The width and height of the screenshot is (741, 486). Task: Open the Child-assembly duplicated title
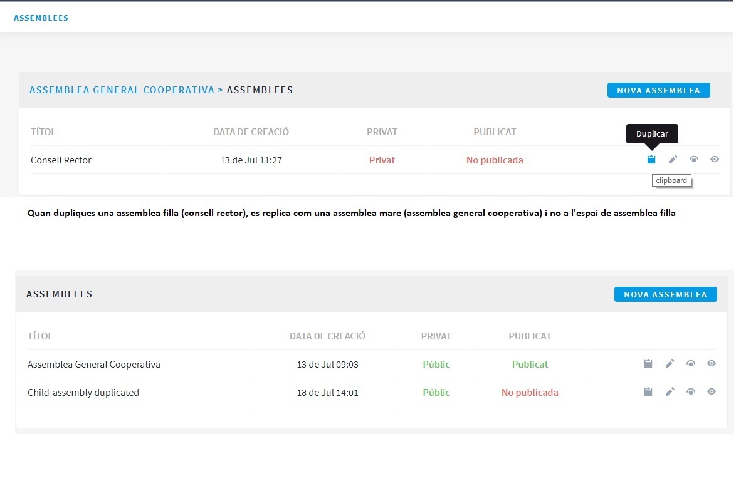83,393
